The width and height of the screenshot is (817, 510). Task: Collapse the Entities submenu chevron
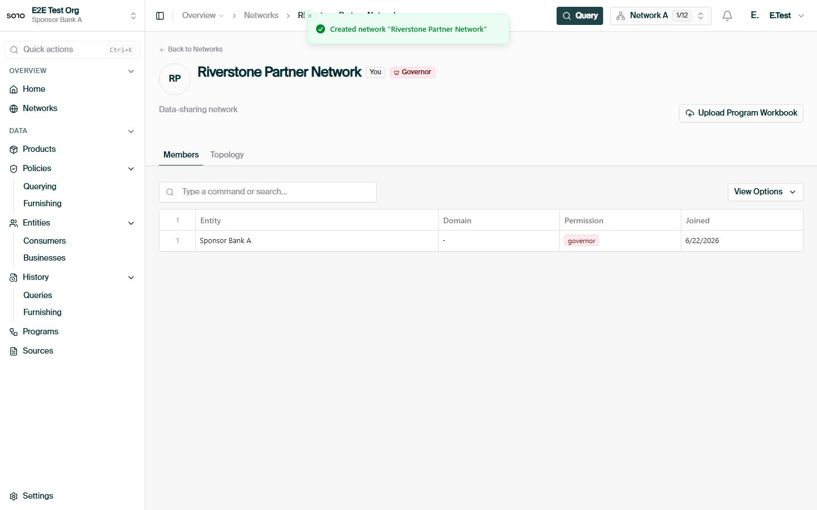pyautogui.click(x=131, y=223)
